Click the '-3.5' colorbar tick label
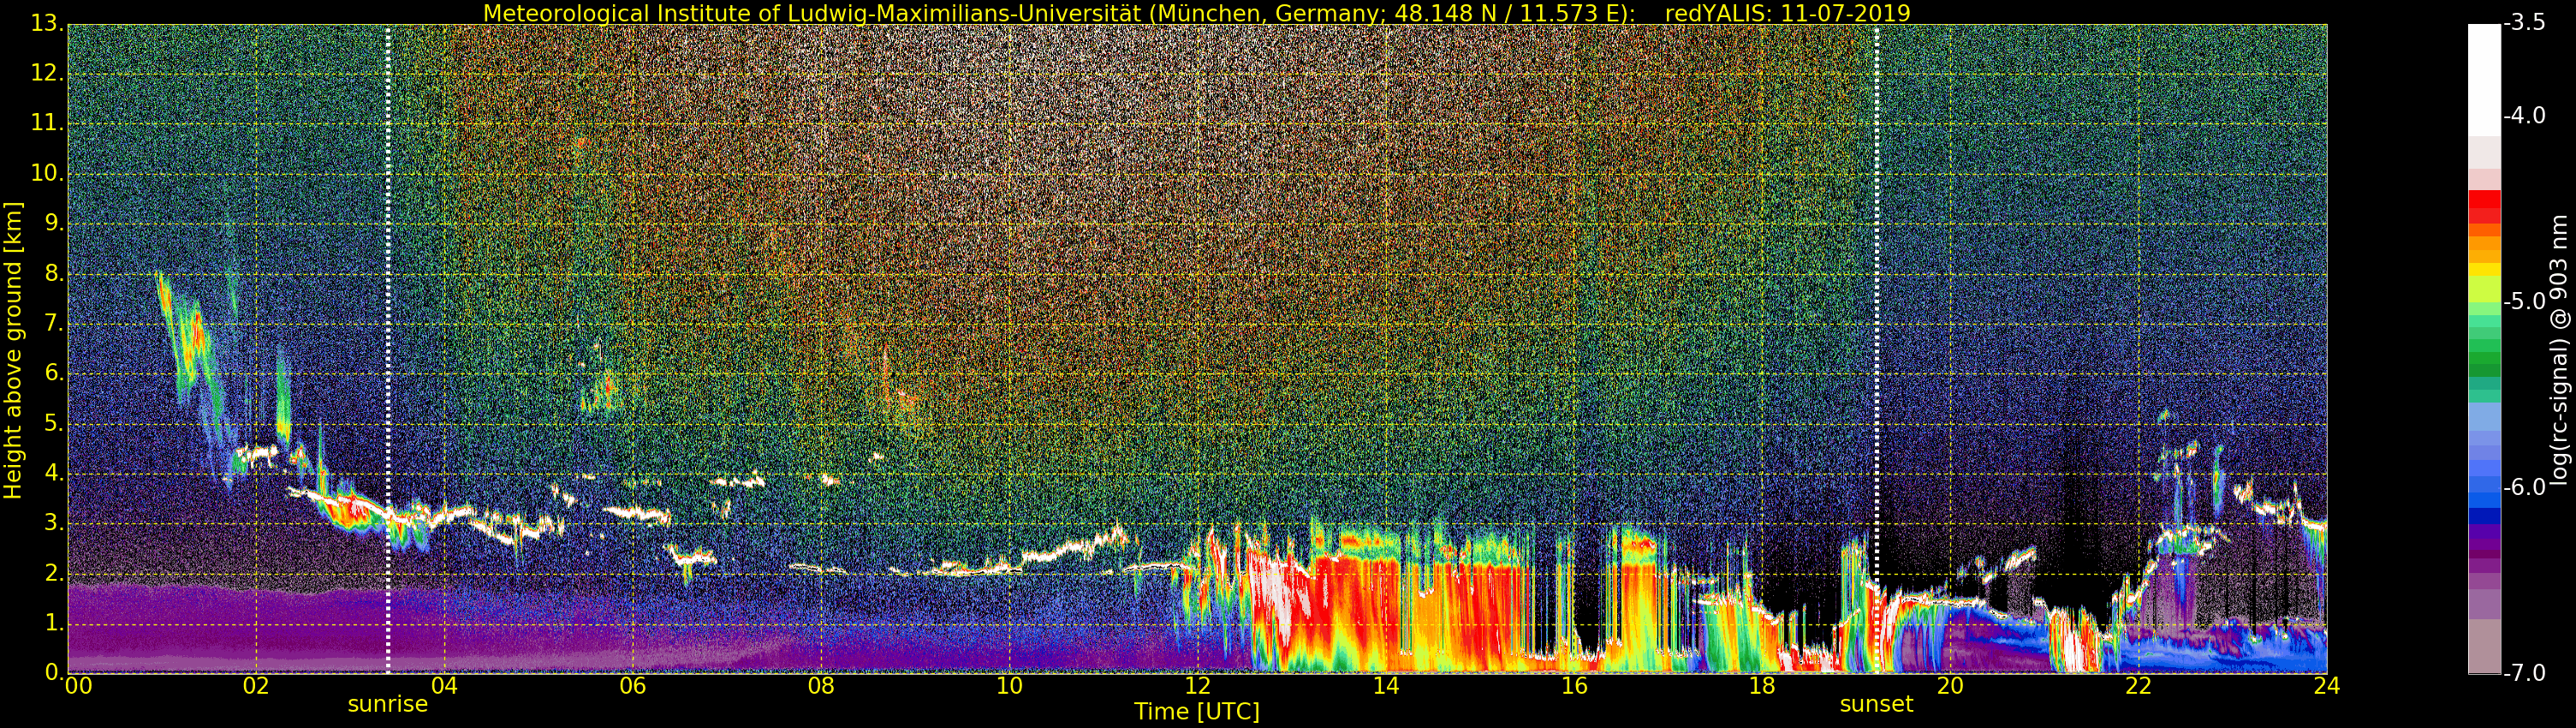This screenshot has width=2576, height=728. [x=2526, y=23]
